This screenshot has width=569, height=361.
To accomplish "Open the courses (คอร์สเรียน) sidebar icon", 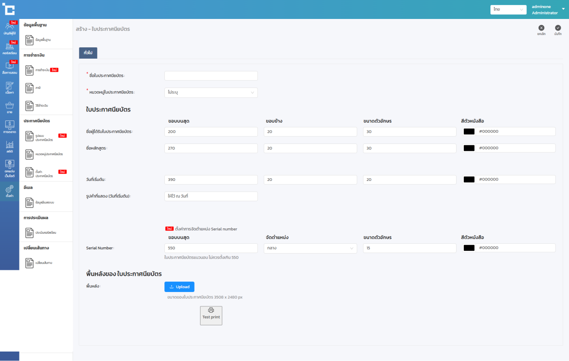I will [x=9, y=48].
